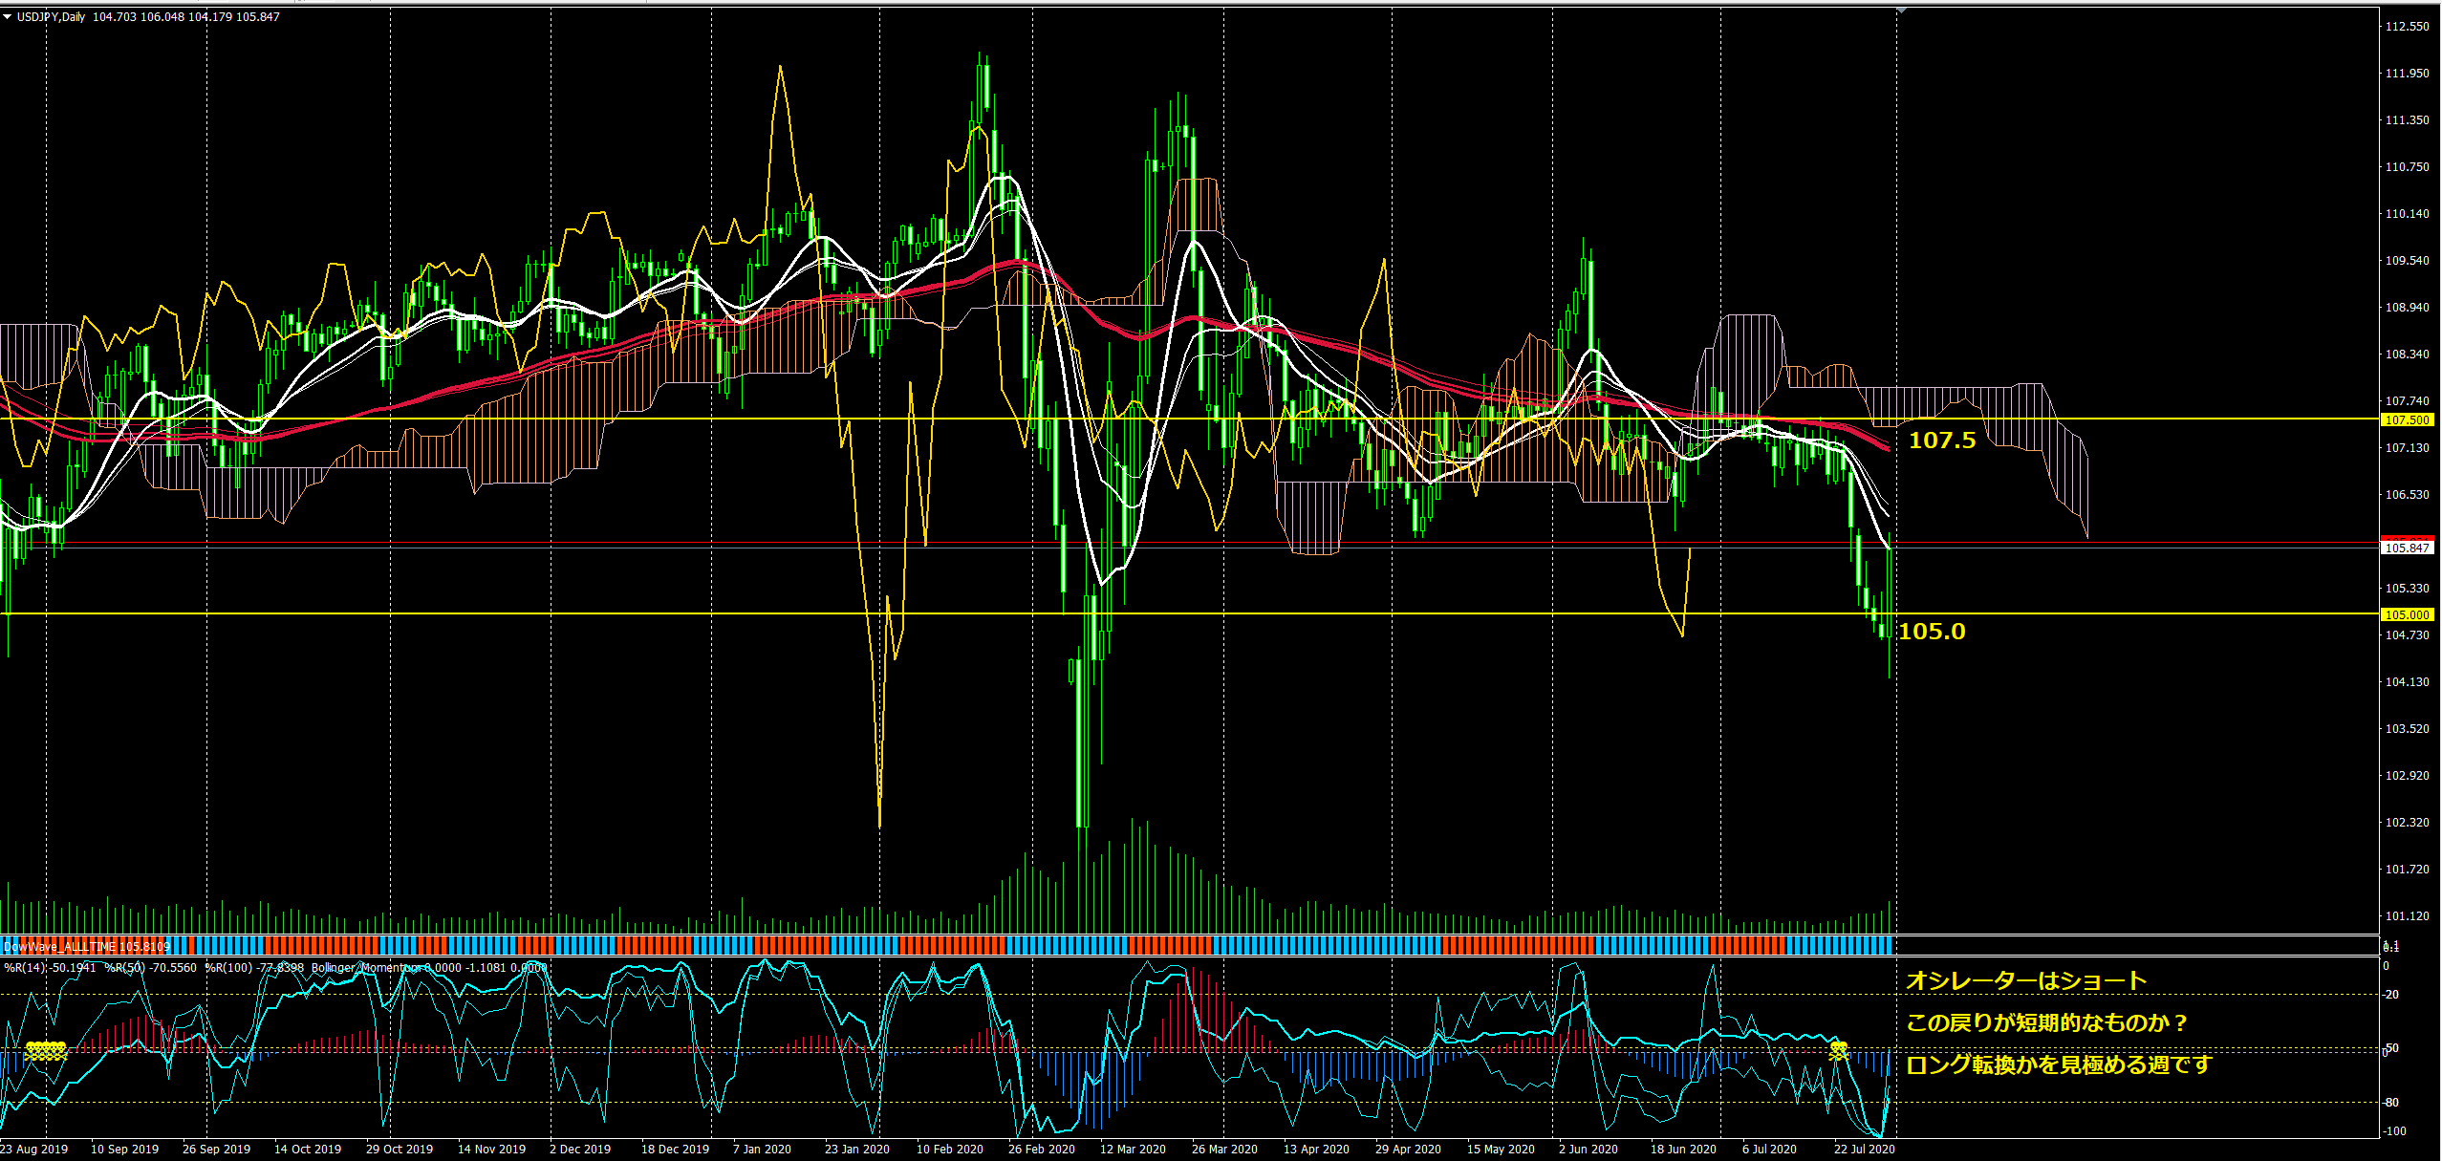
Task: Click the Bollinger Momentum indicator label
Action: (368, 967)
